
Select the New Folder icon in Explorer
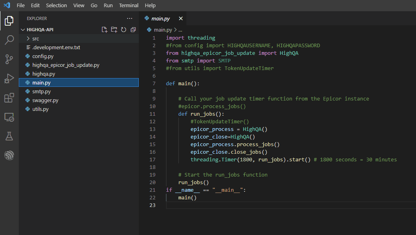click(114, 29)
